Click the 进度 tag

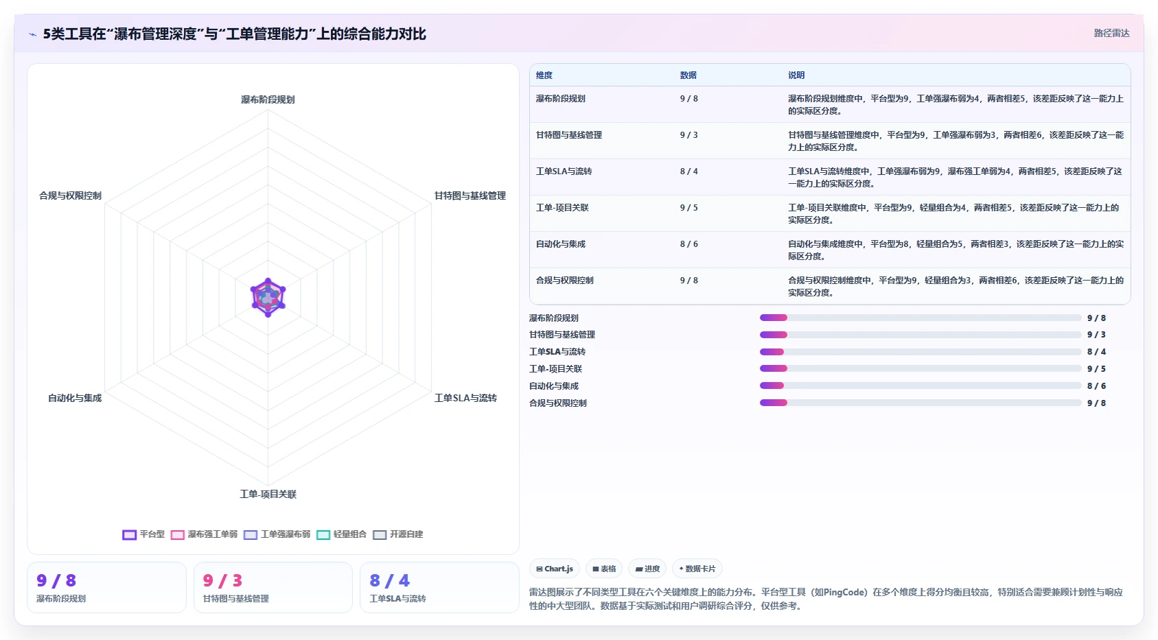pos(647,569)
